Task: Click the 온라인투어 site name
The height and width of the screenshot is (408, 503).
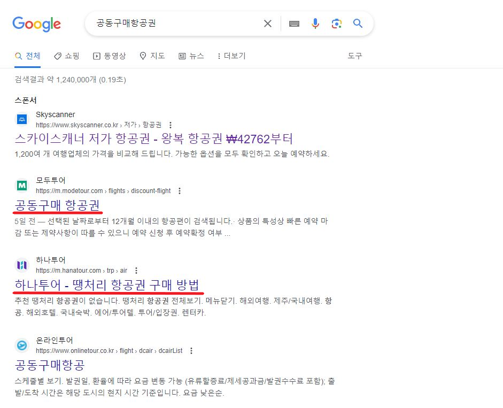Action: point(54,340)
